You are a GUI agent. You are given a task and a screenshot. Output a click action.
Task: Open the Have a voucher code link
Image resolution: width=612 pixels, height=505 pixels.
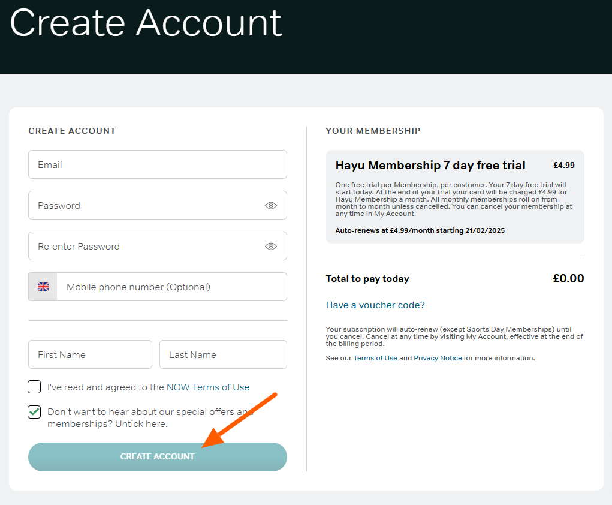click(x=375, y=305)
